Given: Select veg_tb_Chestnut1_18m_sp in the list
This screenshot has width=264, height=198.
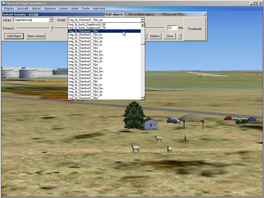Looking at the screenshot, I should click(x=105, y=92).
